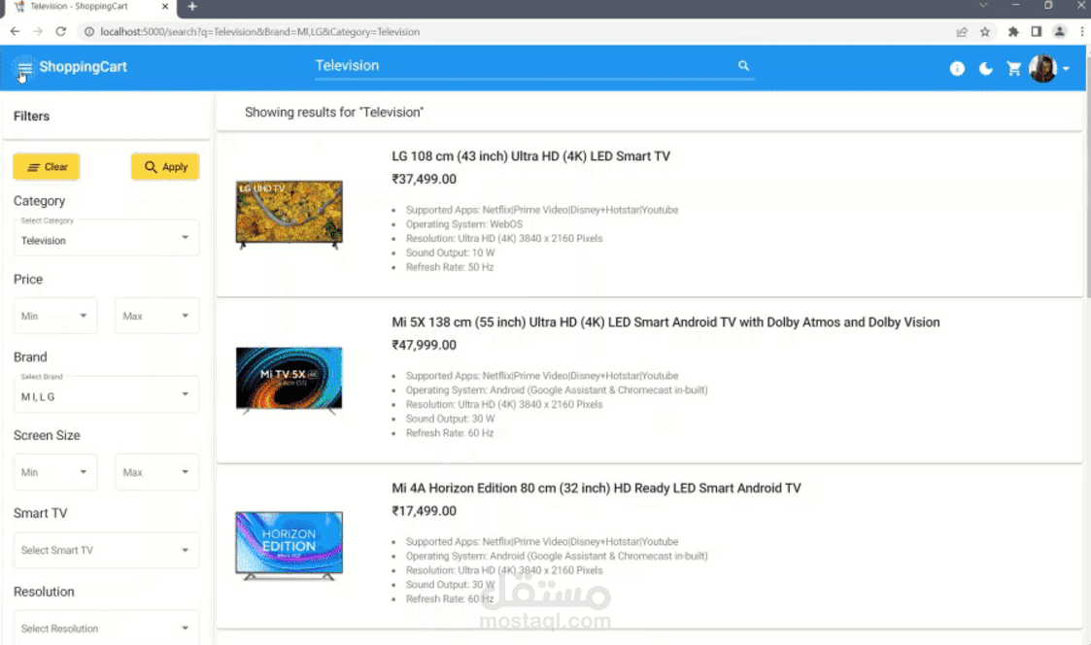Toggle browser side panel icon
Viewport: 1091px width, 645px height.
click(1036, 31)
